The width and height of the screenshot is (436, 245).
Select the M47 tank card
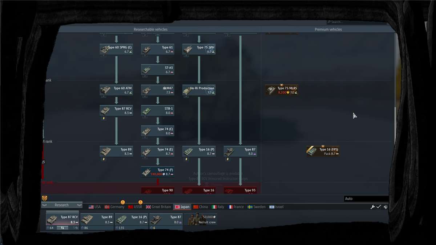(x=158, y=90)
